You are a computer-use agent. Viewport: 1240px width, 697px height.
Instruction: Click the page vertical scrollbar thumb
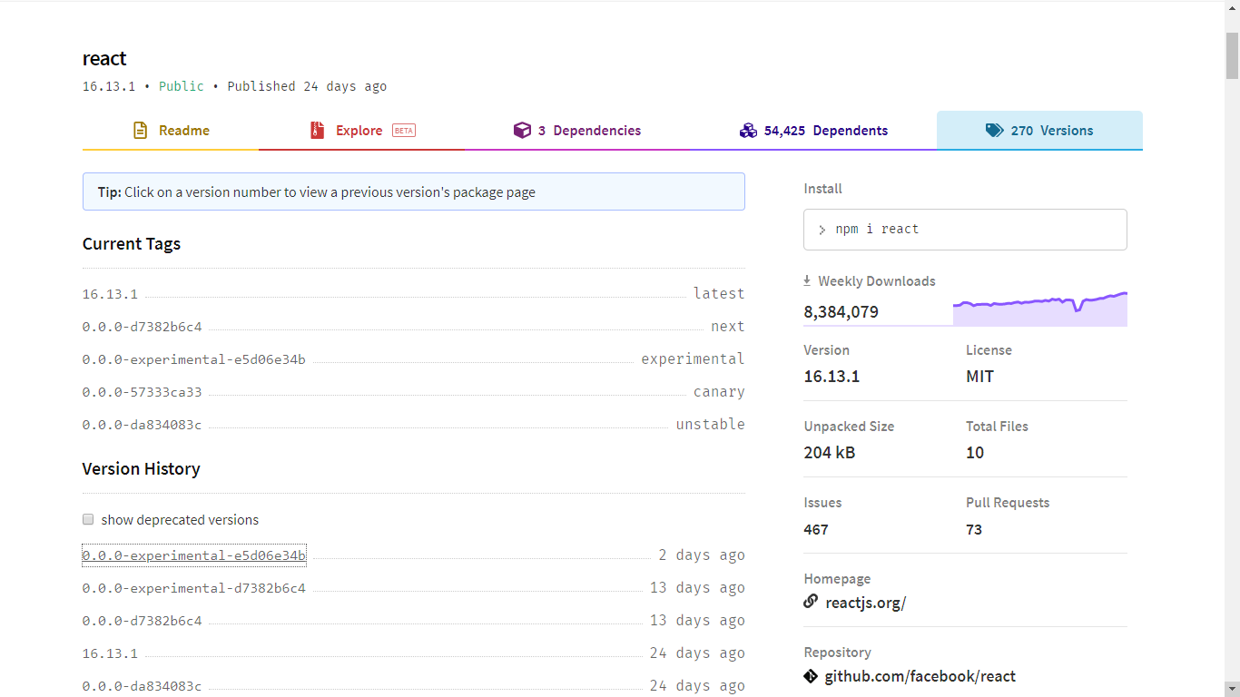click(x=1232, y=55)
